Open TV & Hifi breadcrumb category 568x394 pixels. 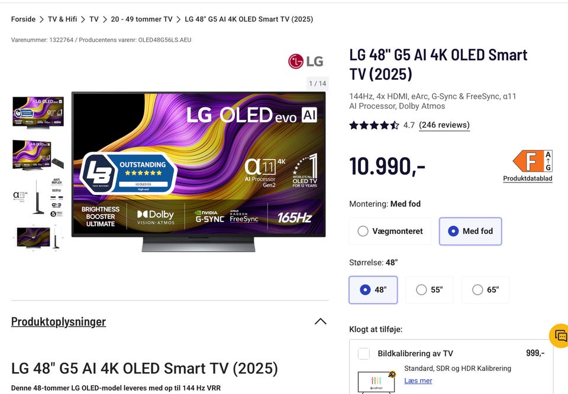click(x=62, y=19)
